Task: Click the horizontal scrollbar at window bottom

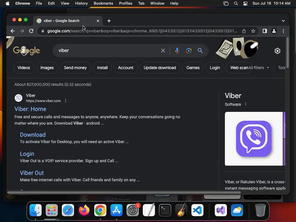Action: click(124, 193)
